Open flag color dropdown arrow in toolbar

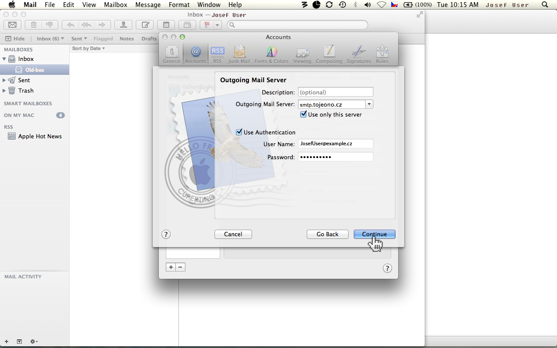218,25
